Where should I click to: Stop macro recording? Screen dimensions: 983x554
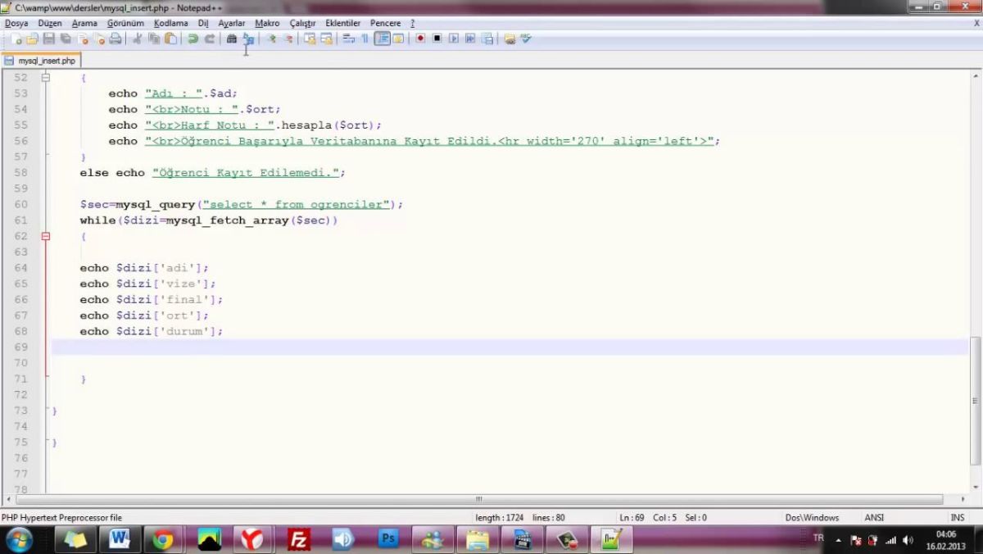point(436,39)
